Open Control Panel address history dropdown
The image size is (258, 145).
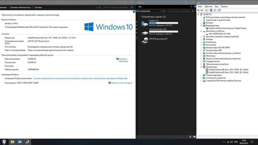96,7
